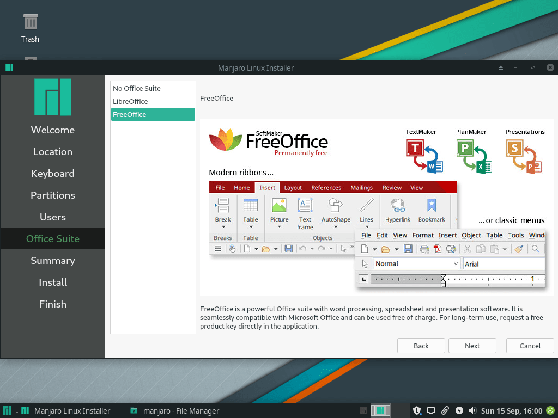Open manjaro - File Manager taskbar entry
The width and height of the screenshot is (558, 418).
tap(174, 410)
